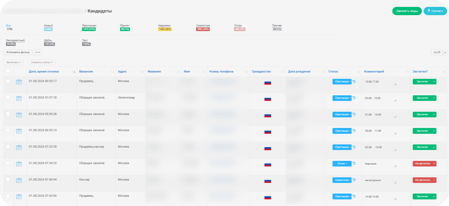Open status history icon in 01:07:18 row
This screenshot has width=449, height=206.
[354, 98]
